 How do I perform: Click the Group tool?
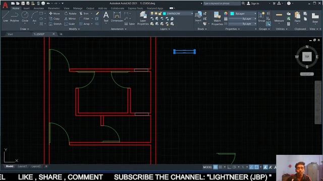261,17
